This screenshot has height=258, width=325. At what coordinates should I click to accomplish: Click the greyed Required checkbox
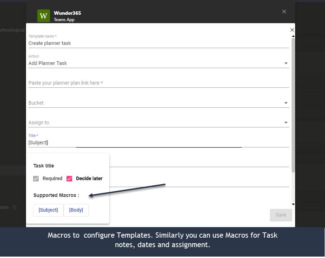[x=36, y=179]
